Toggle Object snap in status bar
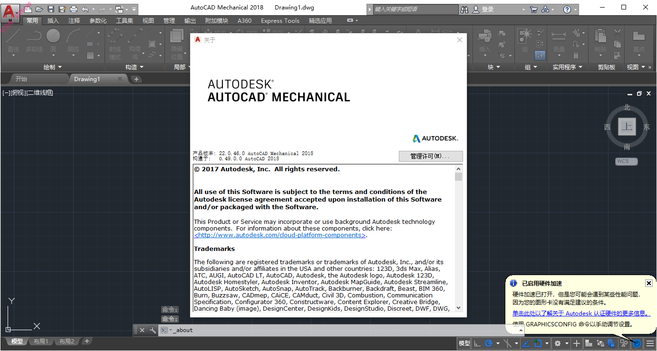This screenshot has height=351, width=657. (538, 343)
